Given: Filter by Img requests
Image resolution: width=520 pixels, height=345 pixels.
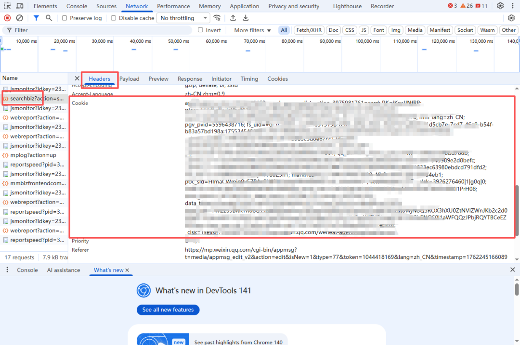Looking at the screenshot, I should (396, 30).
